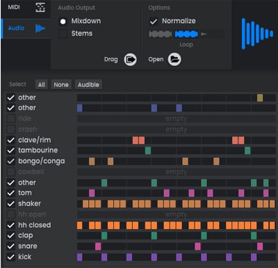Image resolution: width=278 pixels, height=268 pixels.
Task: Click the tom track label
Action: click(x=25, y=193)
